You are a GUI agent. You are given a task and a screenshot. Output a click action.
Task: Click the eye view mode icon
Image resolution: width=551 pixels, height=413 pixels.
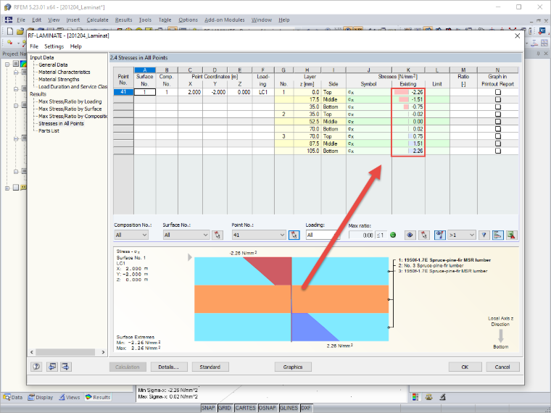coord(410,235)
